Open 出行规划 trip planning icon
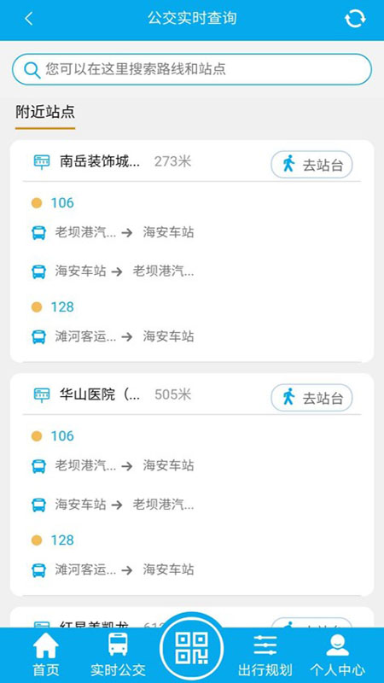The height and width of the screenshot is (683, 384). [x=265, y=645]
